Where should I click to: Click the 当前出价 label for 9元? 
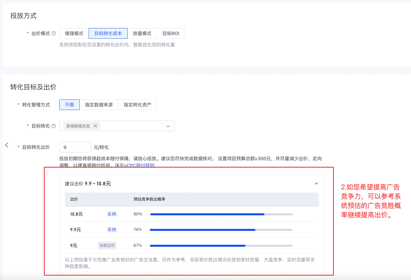(107, 245)
